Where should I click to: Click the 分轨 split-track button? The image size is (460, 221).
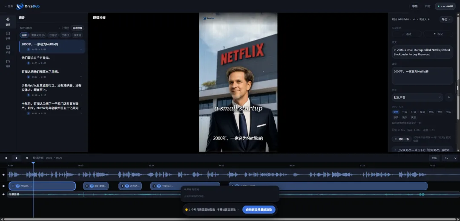(x=434, y=158)
